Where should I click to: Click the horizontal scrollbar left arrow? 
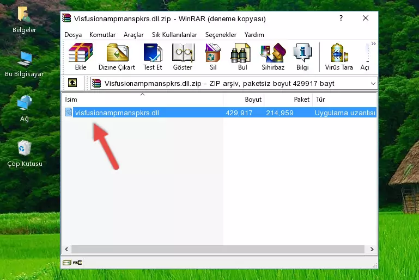tap(67, 249)
